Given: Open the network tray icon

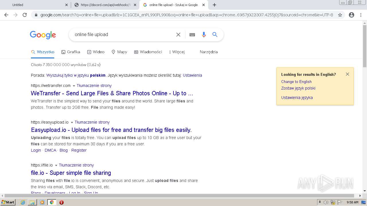Looking at the screenshot, I should click(333, 202).
